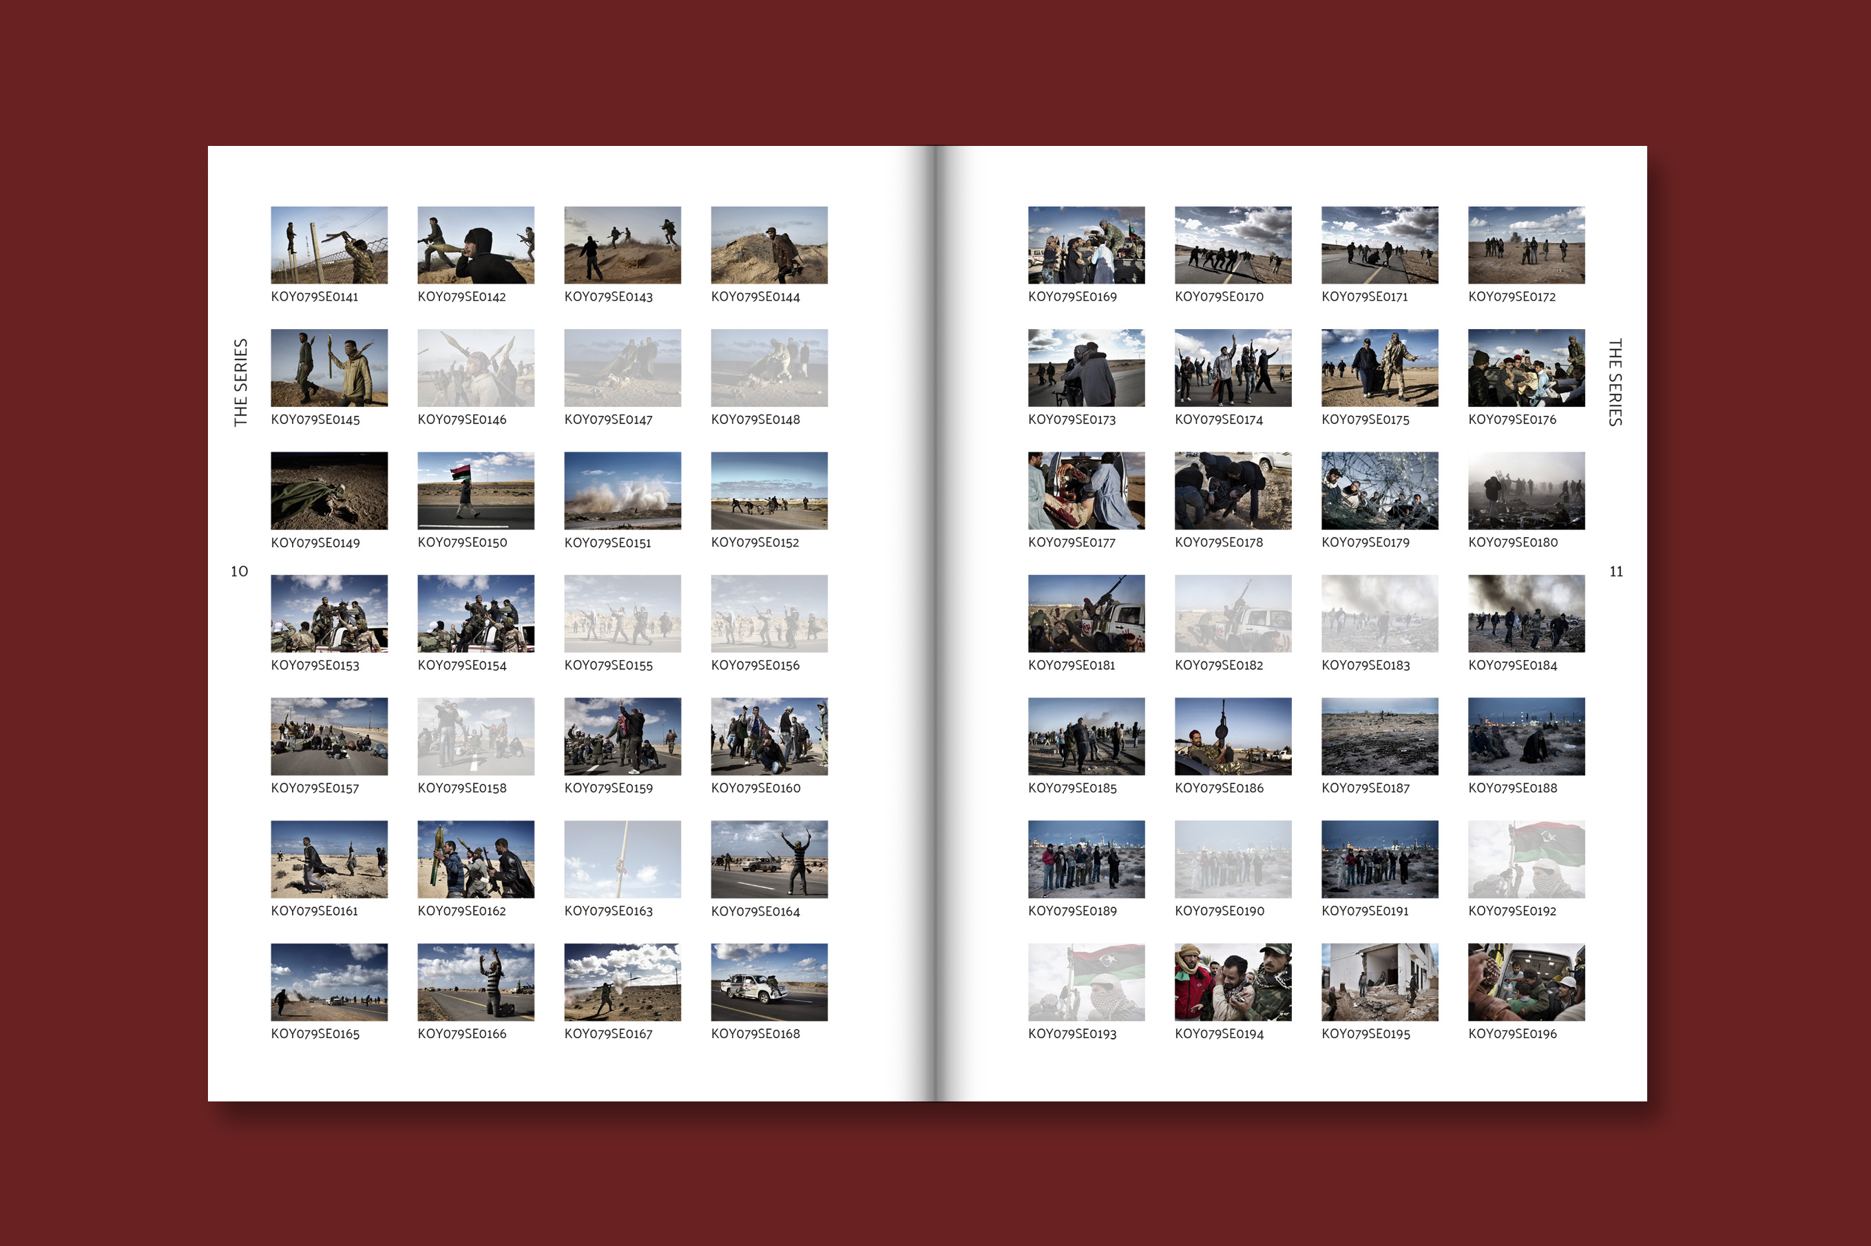
Task: Click the label KOY079SE0157
Action: [x=315, y=788]
